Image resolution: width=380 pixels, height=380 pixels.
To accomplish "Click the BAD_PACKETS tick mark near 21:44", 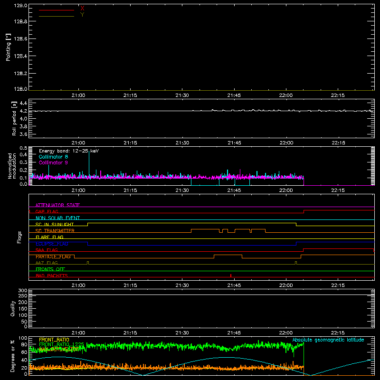I will (x=231, y=275).
